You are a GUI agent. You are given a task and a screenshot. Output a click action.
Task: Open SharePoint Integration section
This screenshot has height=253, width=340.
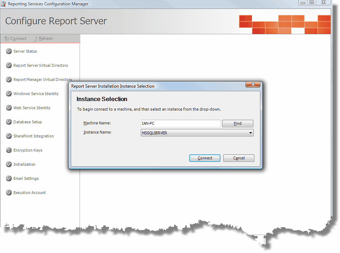pos(34,136)
